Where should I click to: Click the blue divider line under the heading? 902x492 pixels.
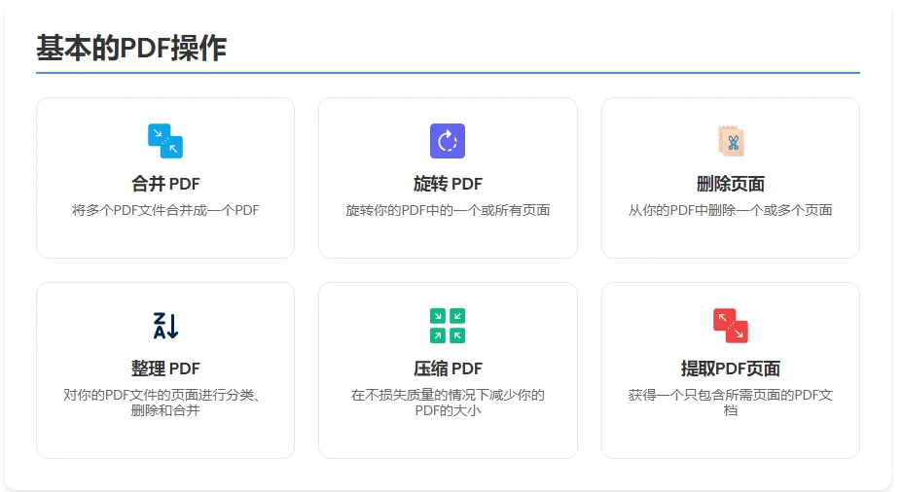pos(448,73)
